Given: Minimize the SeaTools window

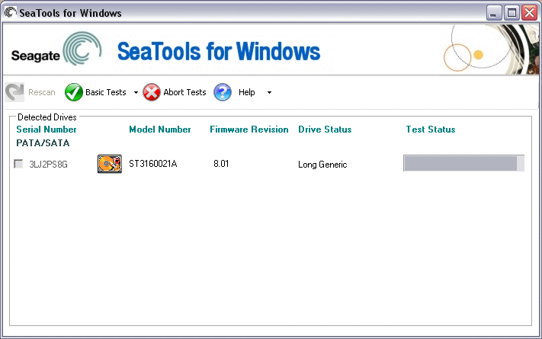Looking at the screenshot, I should 494,13.
